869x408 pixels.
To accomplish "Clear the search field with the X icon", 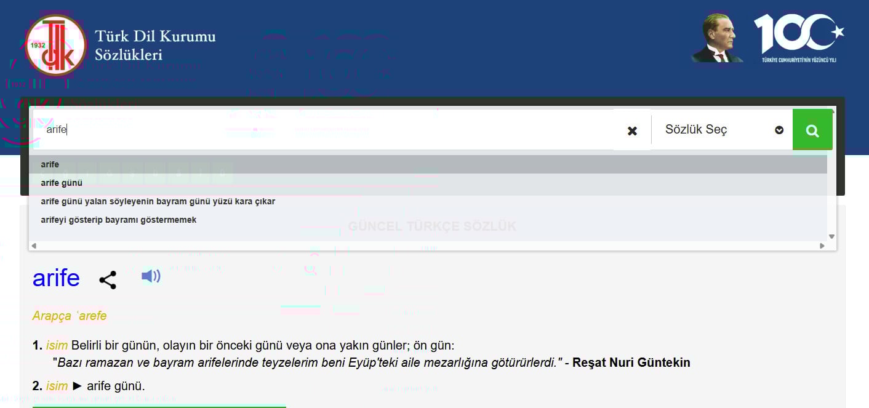I will click(632, 130).
